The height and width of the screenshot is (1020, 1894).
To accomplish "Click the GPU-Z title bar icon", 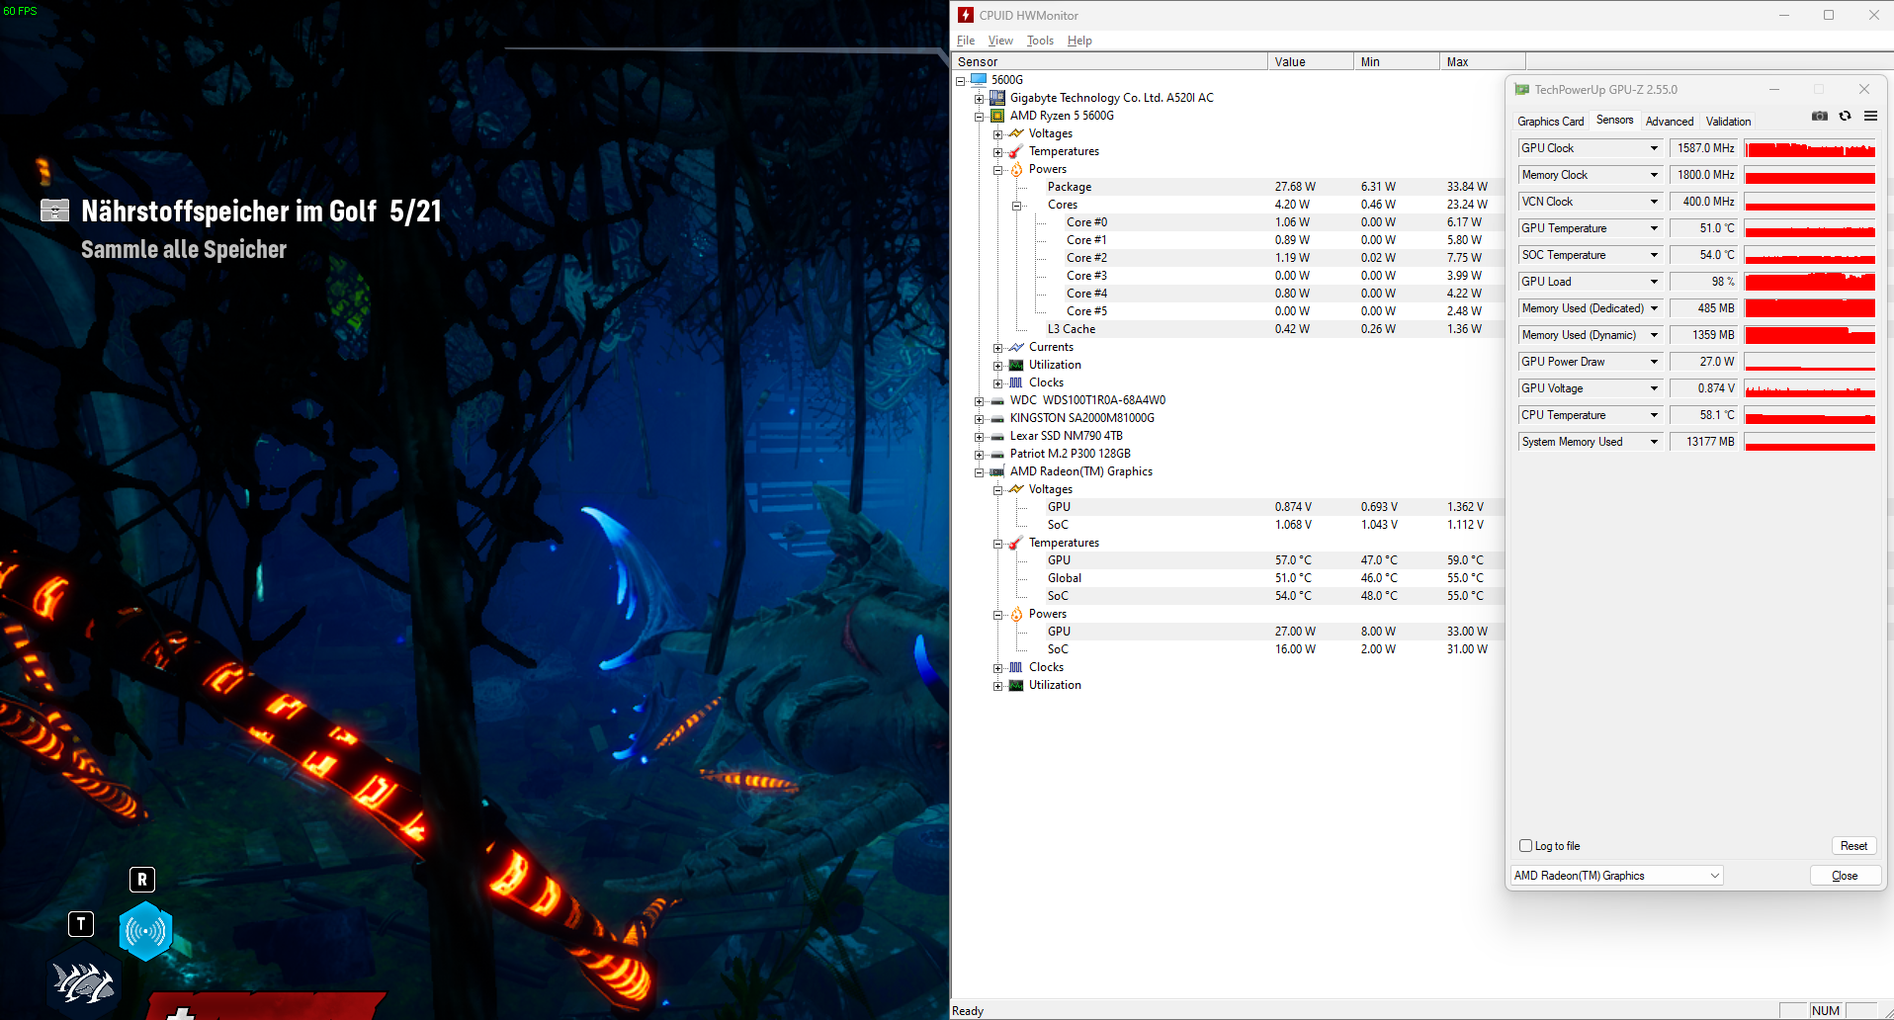I will pos(1522,89).
